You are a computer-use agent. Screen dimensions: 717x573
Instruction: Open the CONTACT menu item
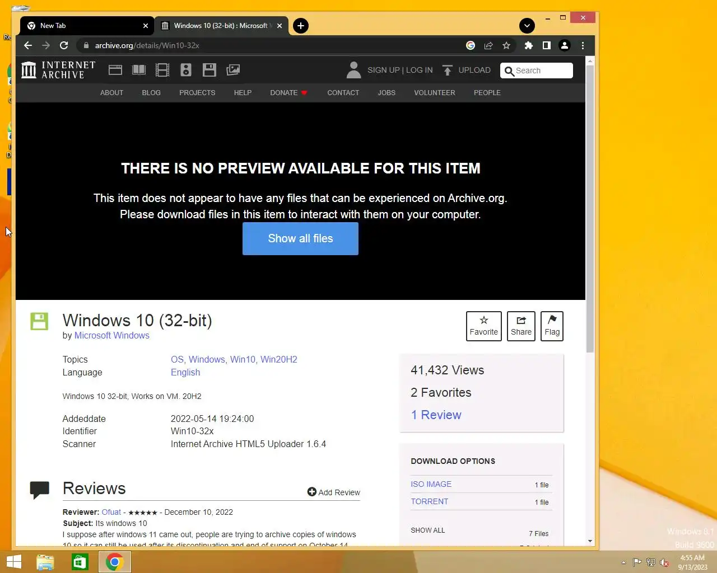[343, 93]
